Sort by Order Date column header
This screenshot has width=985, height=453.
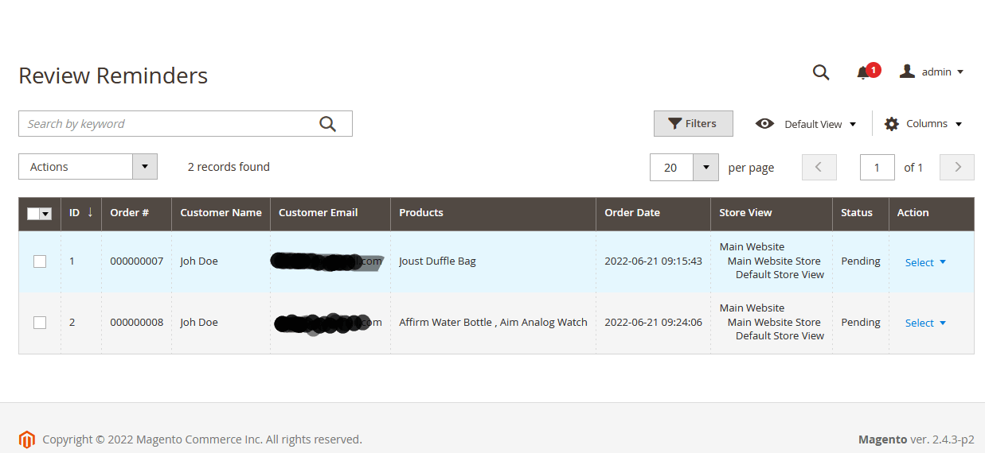coord(632,213)
